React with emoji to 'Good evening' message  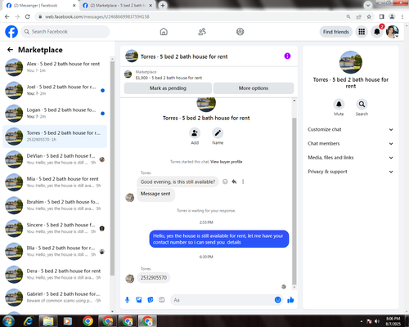pyautogui.click(x=225, y=181)
